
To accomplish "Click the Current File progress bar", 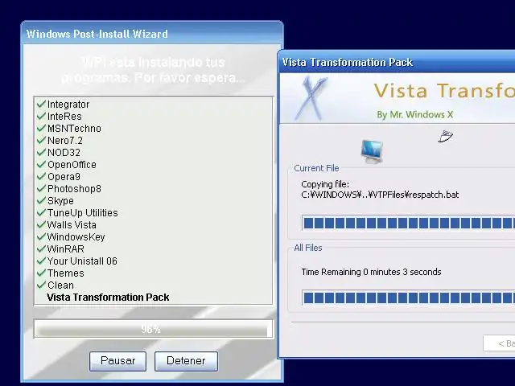I will click(408, 224).
